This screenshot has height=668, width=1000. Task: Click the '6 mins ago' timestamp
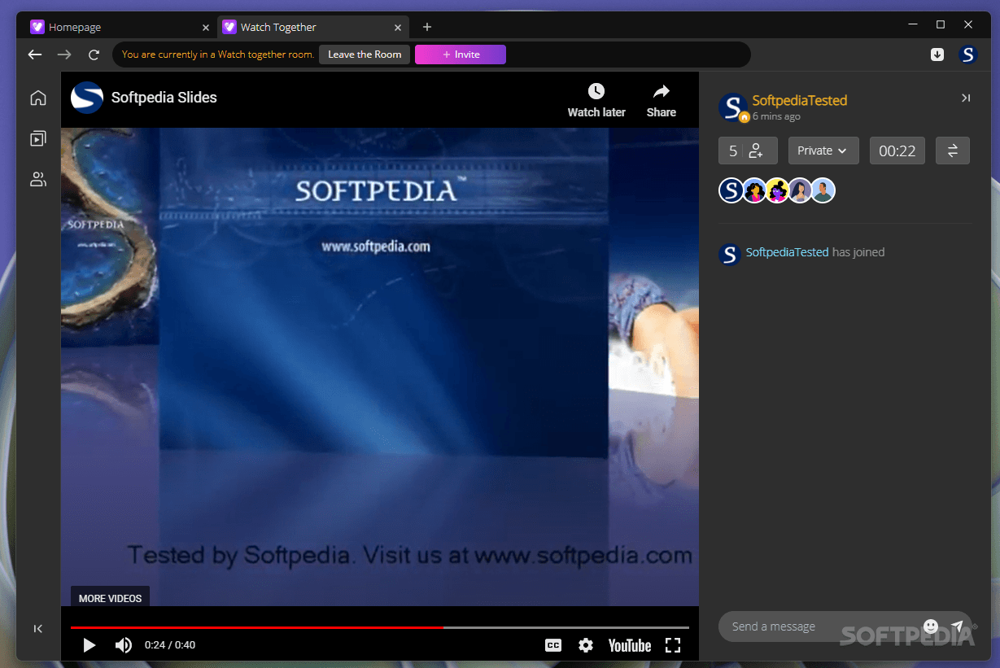(776, 116)
